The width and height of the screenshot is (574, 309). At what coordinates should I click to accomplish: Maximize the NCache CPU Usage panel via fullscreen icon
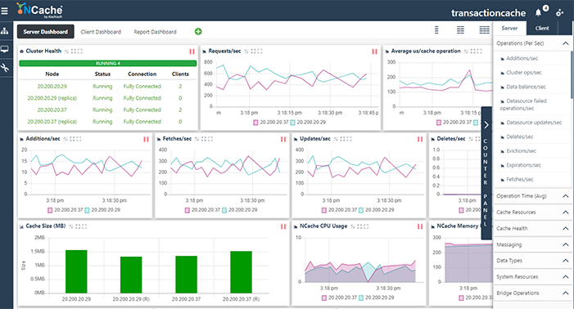pos(366,226)
